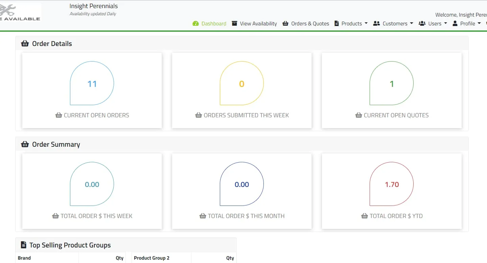Viewport: 487px width, 263px height.
Task: Click the Products document icon
Action: click(337, 23)
